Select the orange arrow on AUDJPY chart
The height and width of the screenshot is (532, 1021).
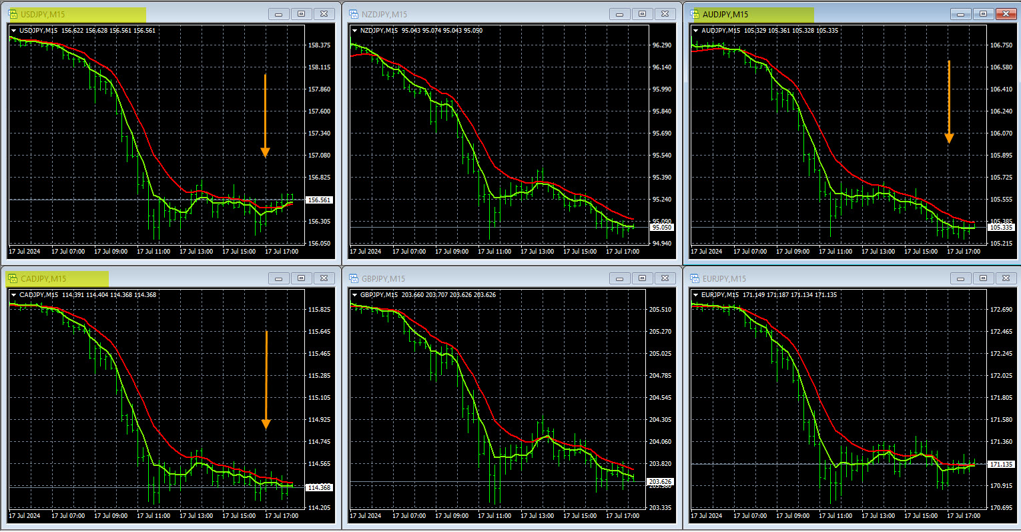click(948, 101)
